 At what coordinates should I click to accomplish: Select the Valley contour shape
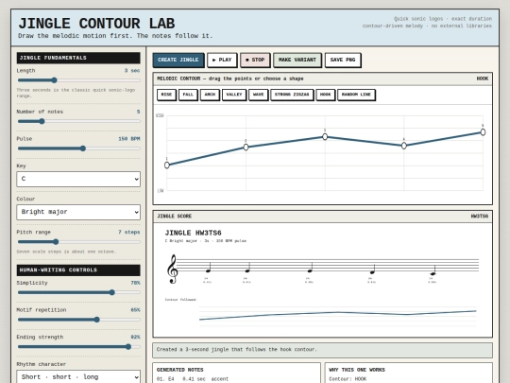(x=234, y=95)
